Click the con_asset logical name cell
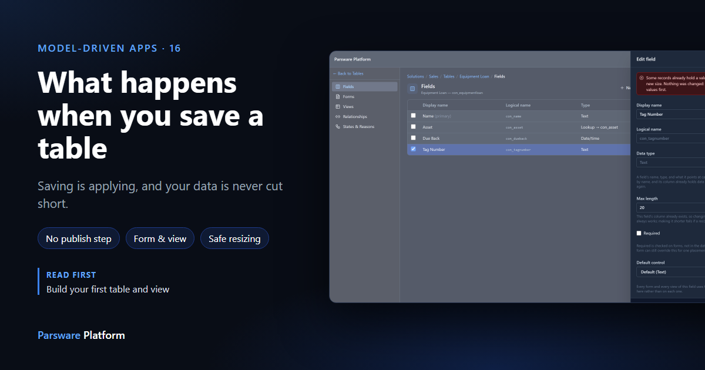Screen dimensions: 705x370 click(x=514, y=127)
